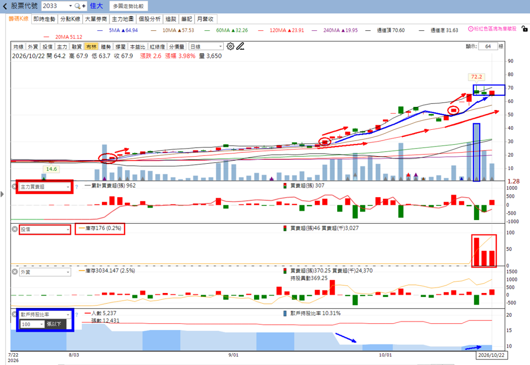This screenshot has width=530, height=365.
Task: Toggle the 外資 overlay button
Action: click(33, 47)
